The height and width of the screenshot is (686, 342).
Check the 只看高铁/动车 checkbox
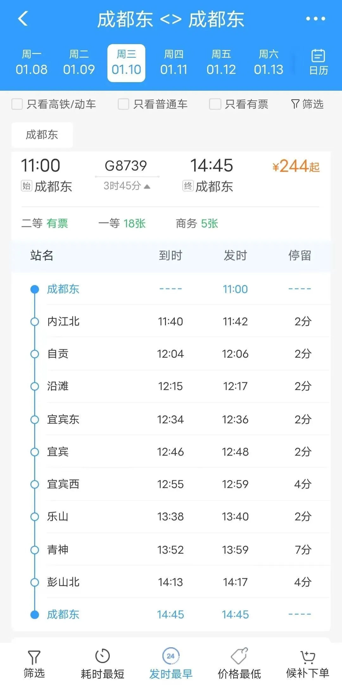pos(17,104)
